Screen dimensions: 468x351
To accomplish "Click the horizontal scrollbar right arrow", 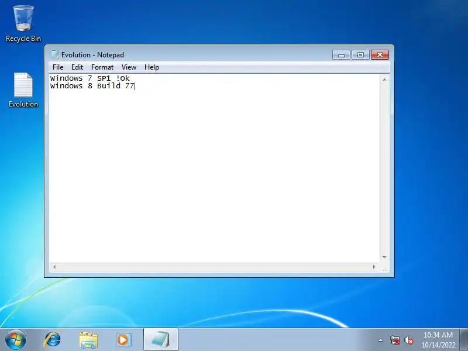I will coord(374,267).
